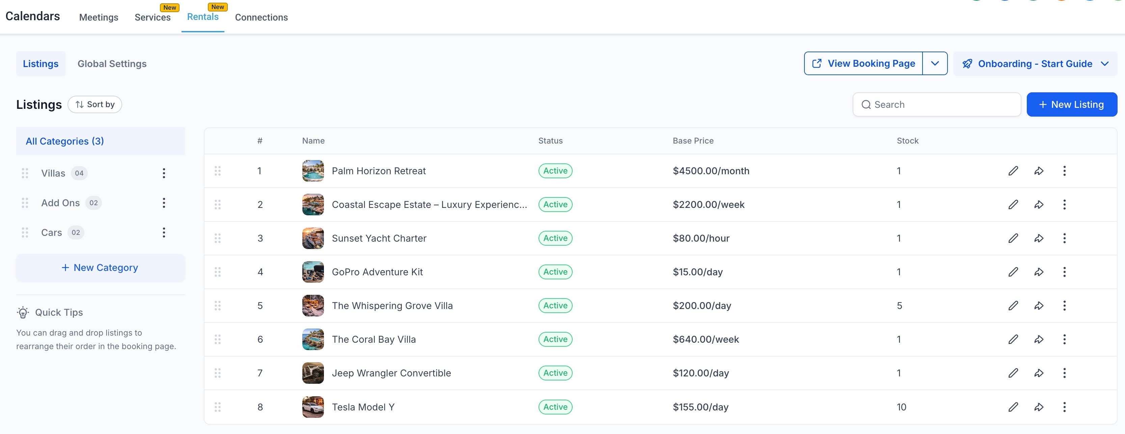The image size is (1125, 434).
Task: Add a New Category
Action: click(x=101, y=268)
